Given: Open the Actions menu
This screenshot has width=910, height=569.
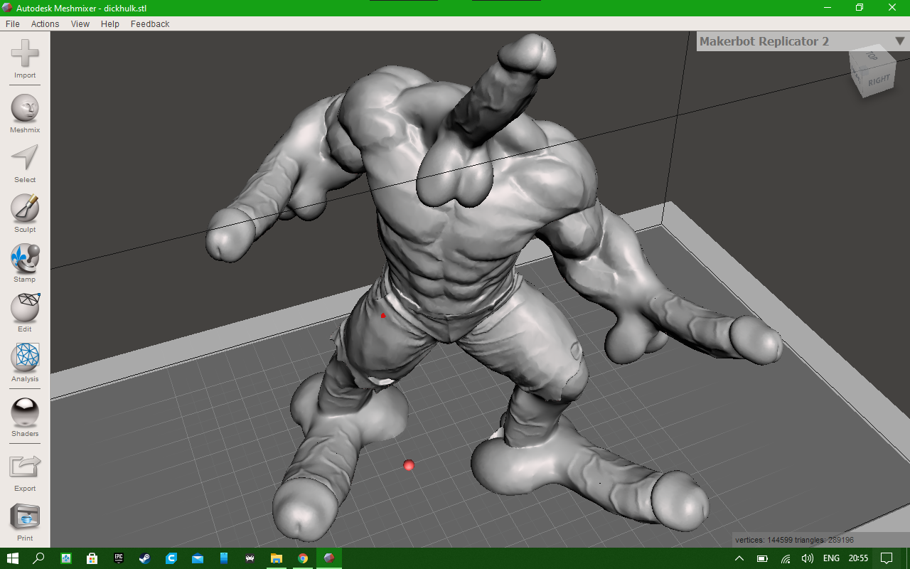Looking at the screenshot, I should pyautogui.click(x=45, y=24).
